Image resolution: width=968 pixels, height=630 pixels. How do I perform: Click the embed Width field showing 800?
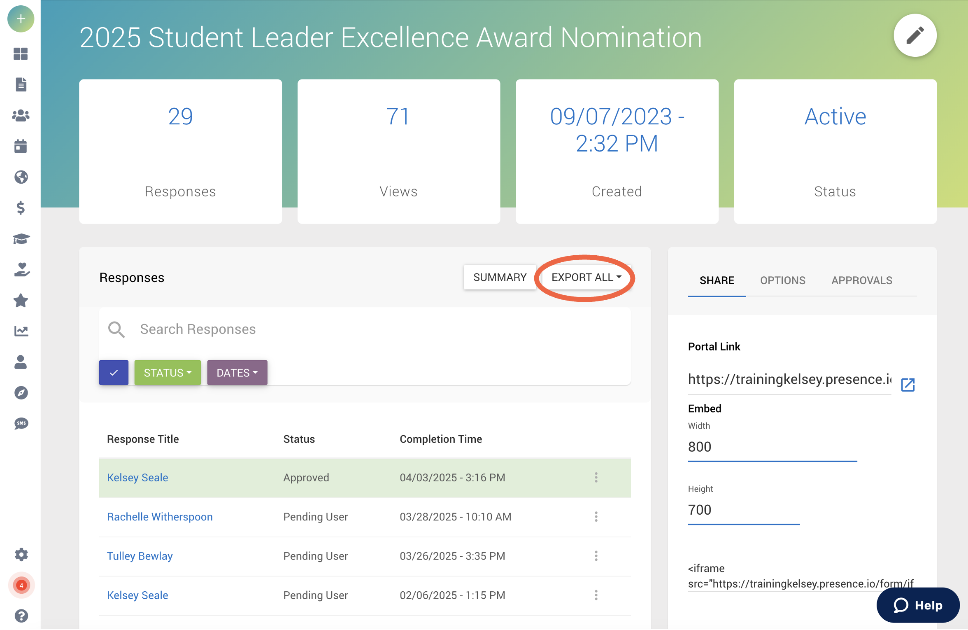(773, 448)
